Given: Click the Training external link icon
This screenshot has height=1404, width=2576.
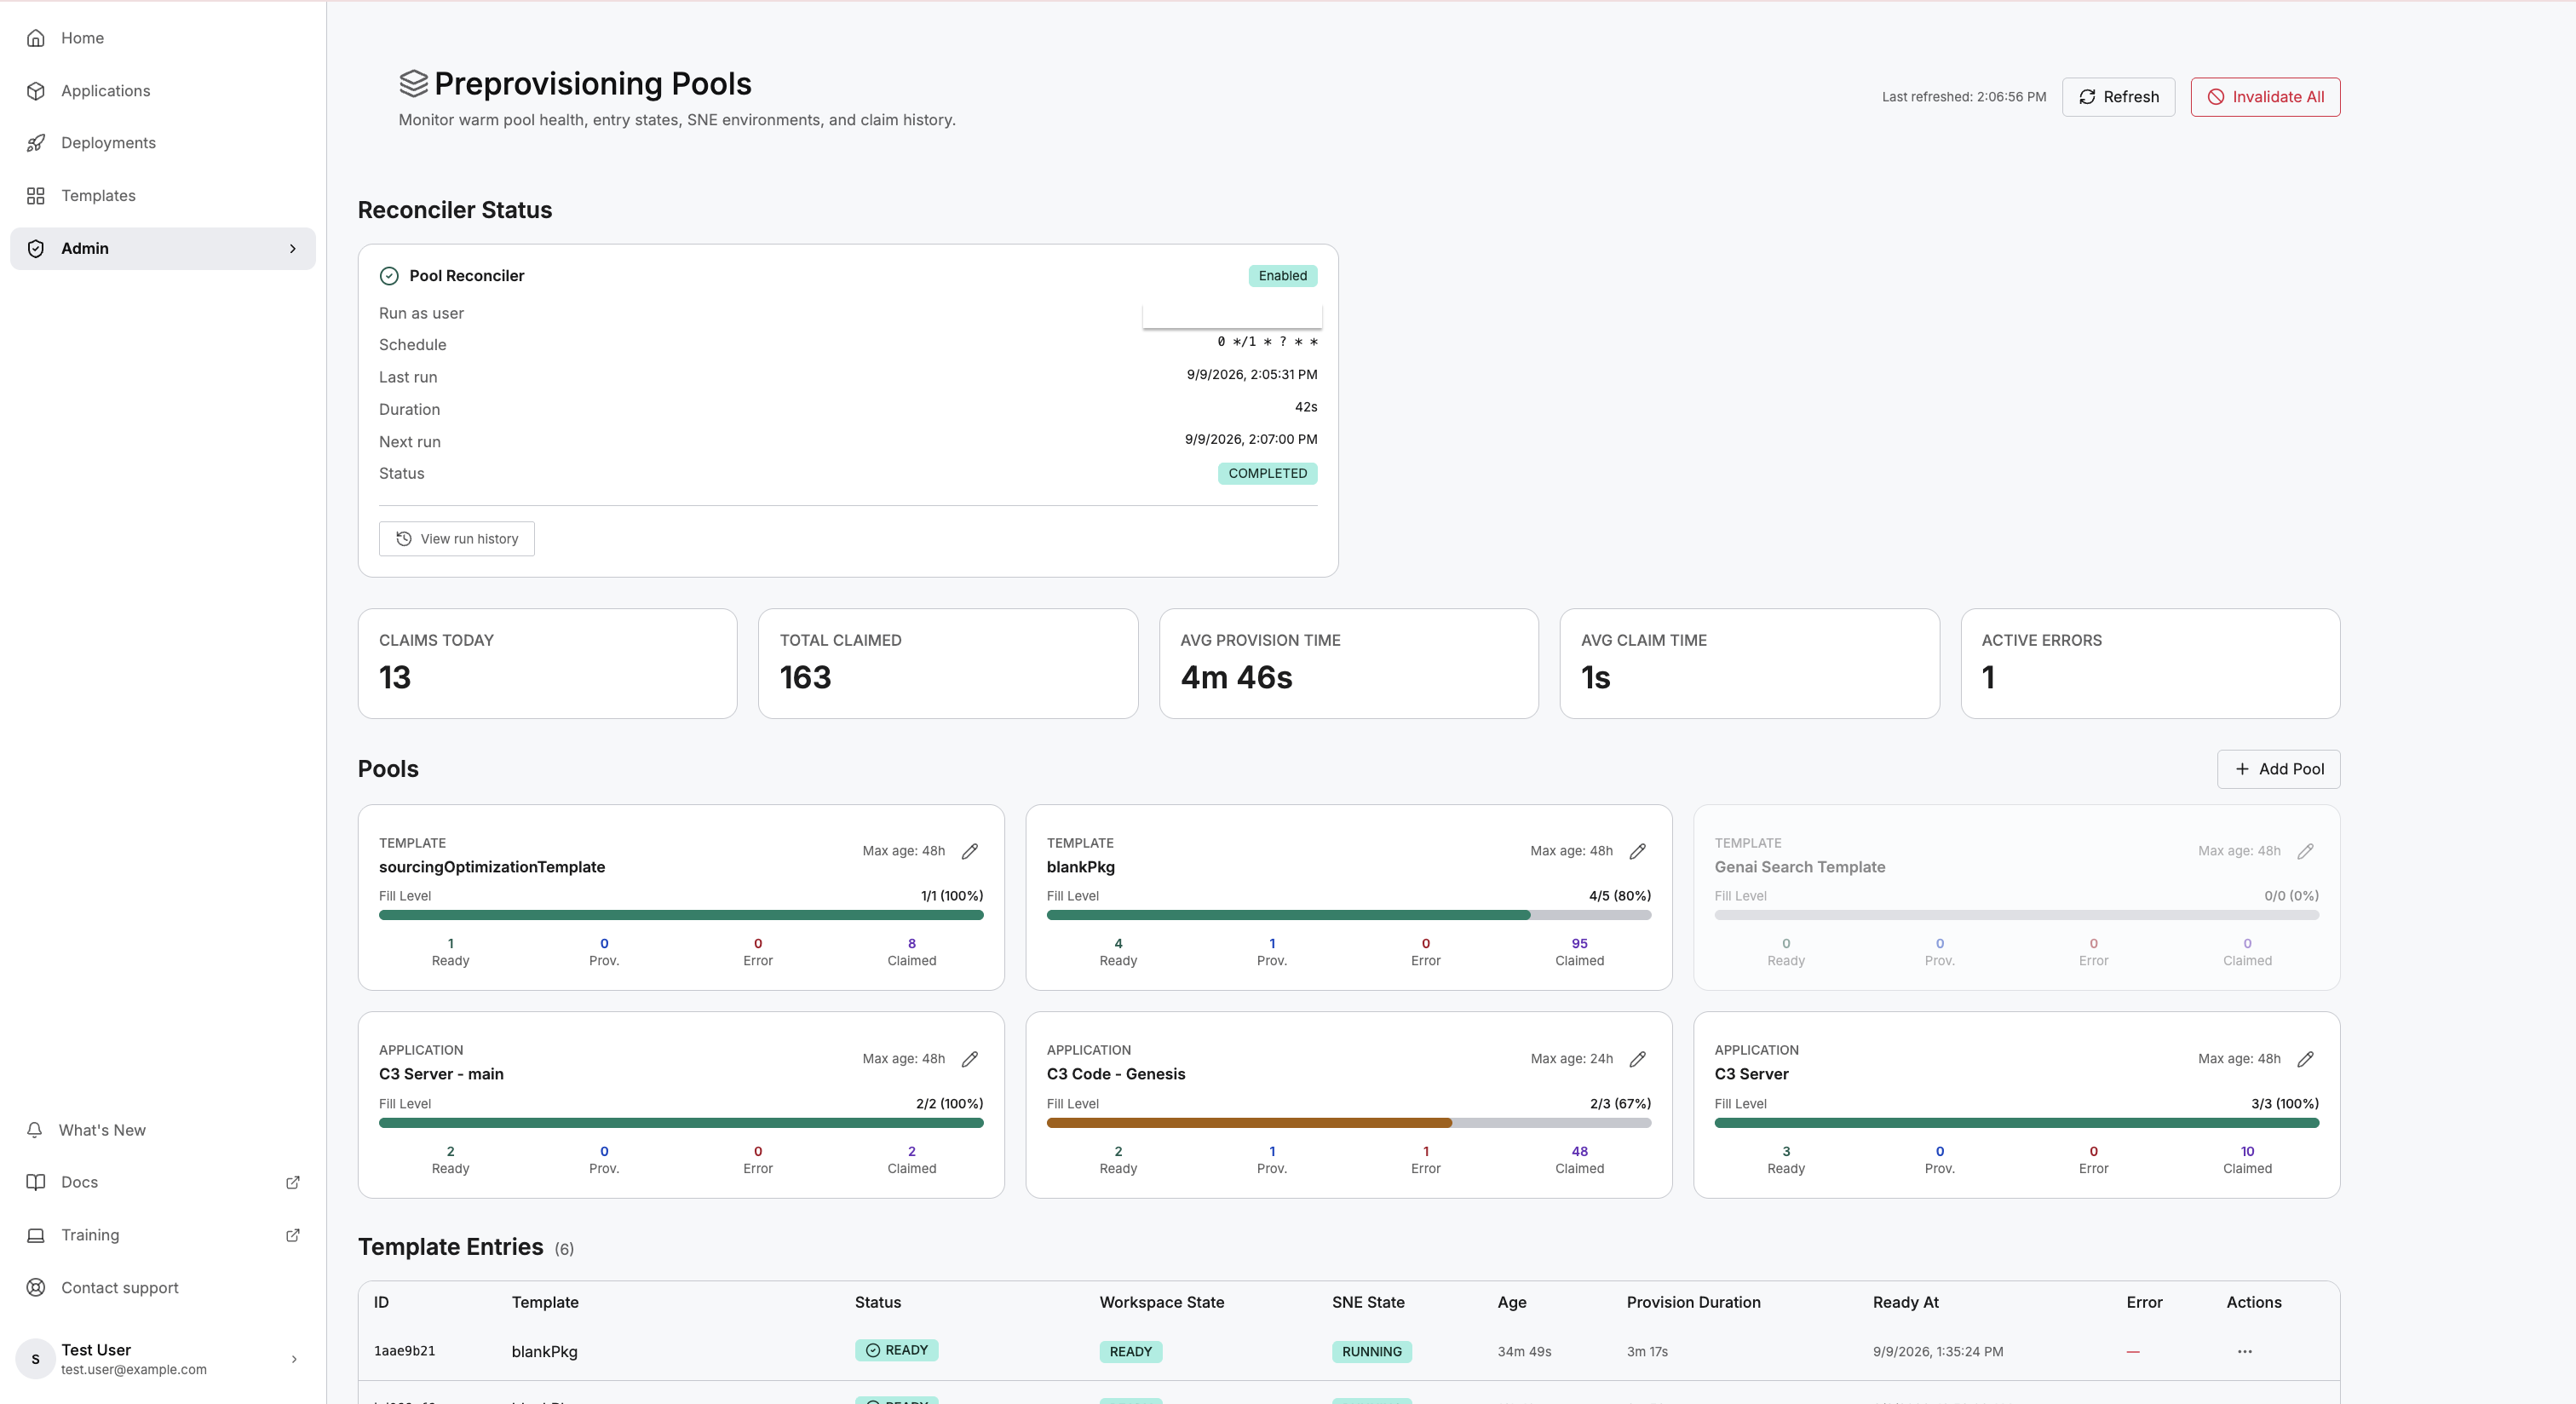Looking at the screenshot, I should tap(293, 1235).
